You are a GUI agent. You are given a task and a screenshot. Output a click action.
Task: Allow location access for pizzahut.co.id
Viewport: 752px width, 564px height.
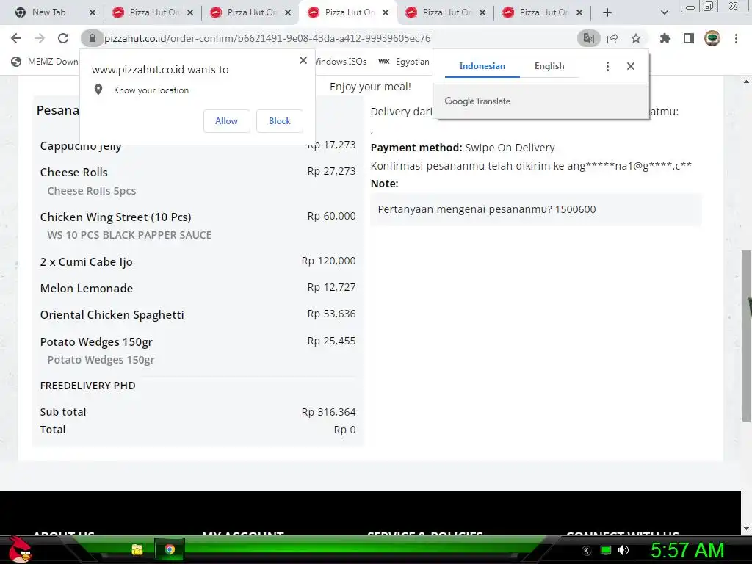pyautogui.click(x=226, y=121)
